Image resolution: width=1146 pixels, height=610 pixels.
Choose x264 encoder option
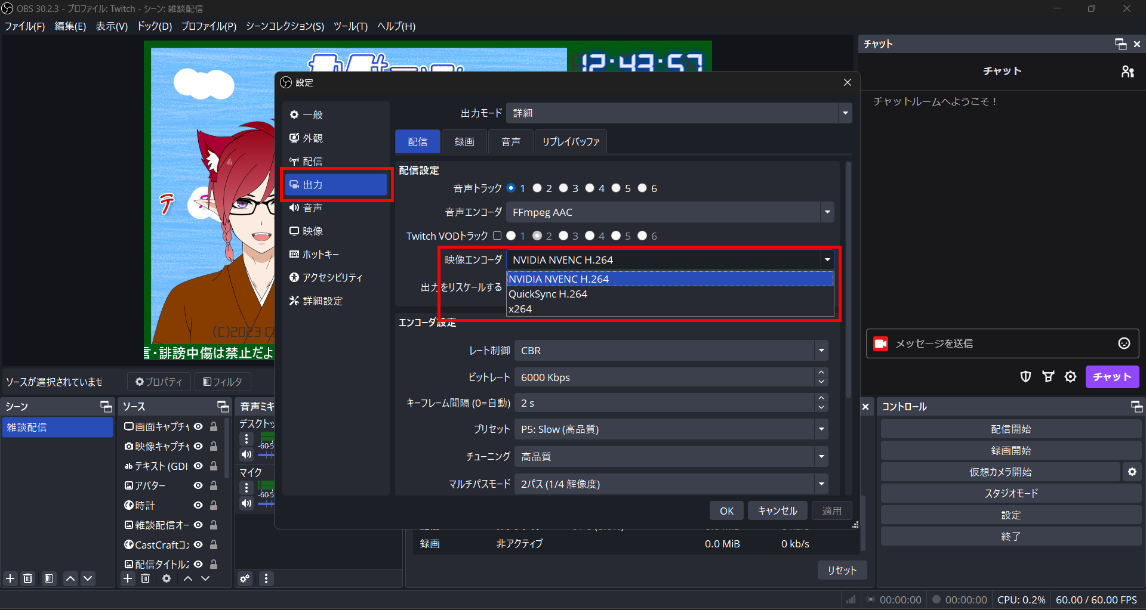[670, 309]
